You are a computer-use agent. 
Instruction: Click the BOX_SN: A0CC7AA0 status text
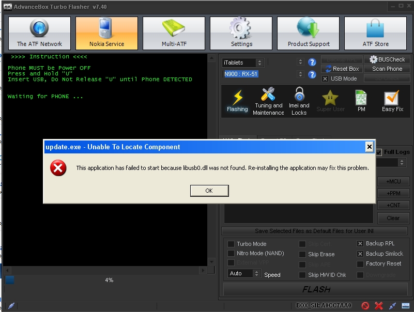pyautogui.click(x=324, y=305)
